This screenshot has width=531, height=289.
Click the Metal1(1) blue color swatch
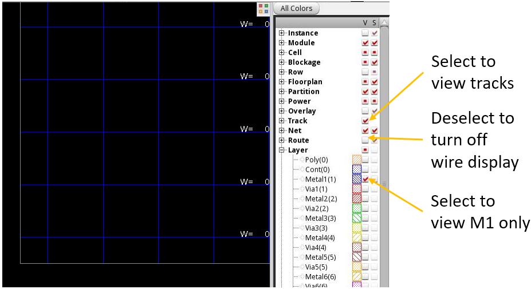[356, 179]
